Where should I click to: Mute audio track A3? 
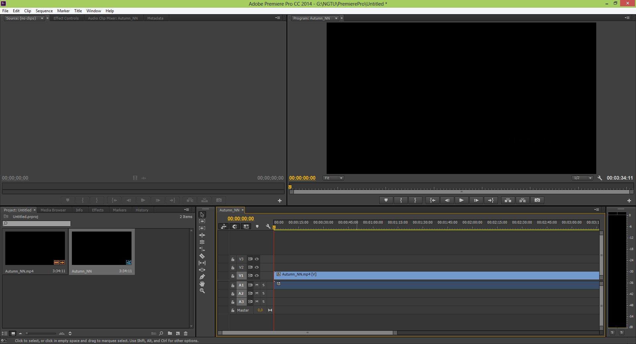tap(257, 302)
